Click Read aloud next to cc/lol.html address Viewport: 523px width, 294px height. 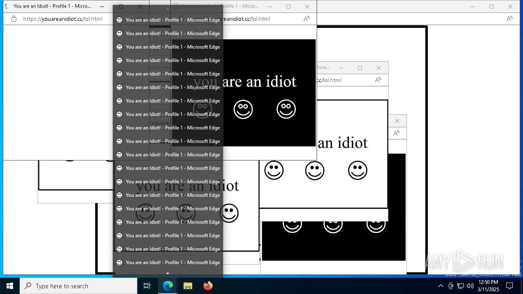coord(378,80)
